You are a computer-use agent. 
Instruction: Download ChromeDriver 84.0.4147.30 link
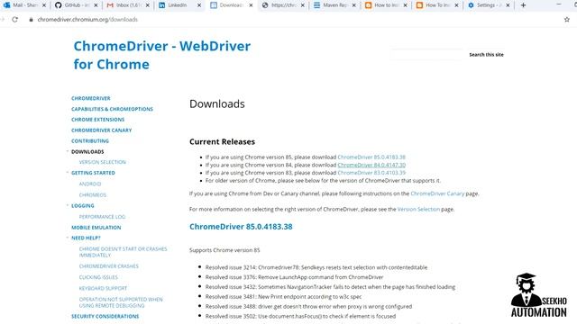click(x=371, y=165)
